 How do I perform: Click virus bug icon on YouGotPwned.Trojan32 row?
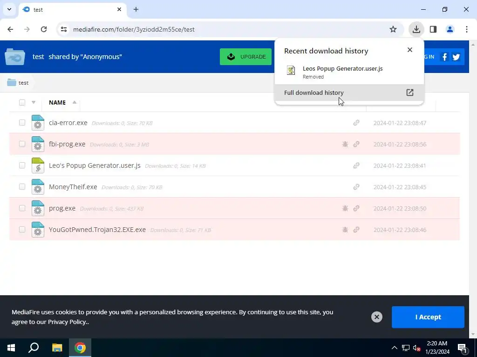345,230
